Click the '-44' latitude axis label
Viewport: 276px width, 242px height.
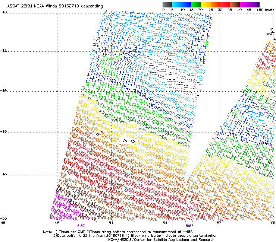pos(3,90)
